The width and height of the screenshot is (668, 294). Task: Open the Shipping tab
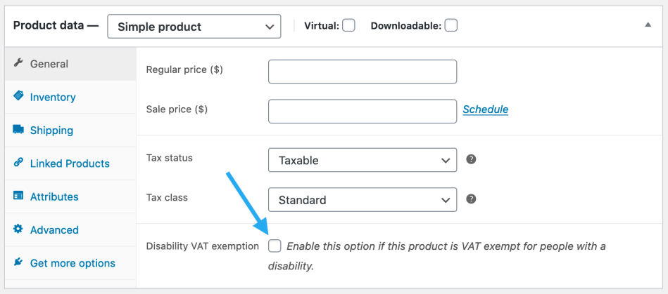[51, 130]
